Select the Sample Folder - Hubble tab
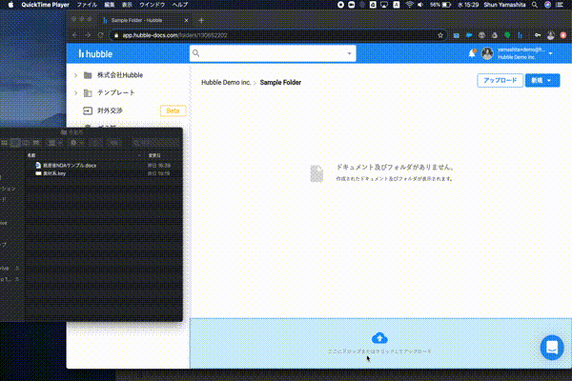The height and width of the screenshot is (381, 572). [x=146, y=20]
